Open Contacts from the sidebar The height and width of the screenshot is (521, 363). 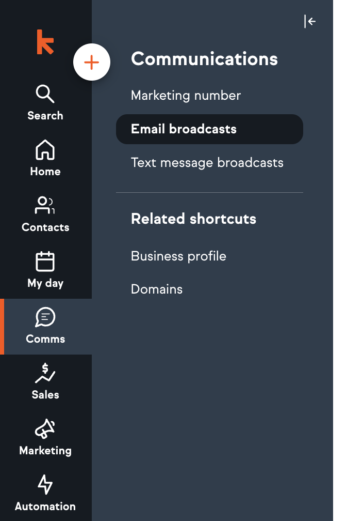pyautogui.click(x=45, y=214)
